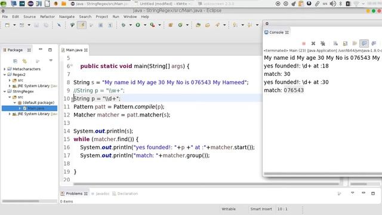The width and height of the screenshot is (382, 215).
Task: Open the New Java Class dropdown arrow
Action: 187,25
